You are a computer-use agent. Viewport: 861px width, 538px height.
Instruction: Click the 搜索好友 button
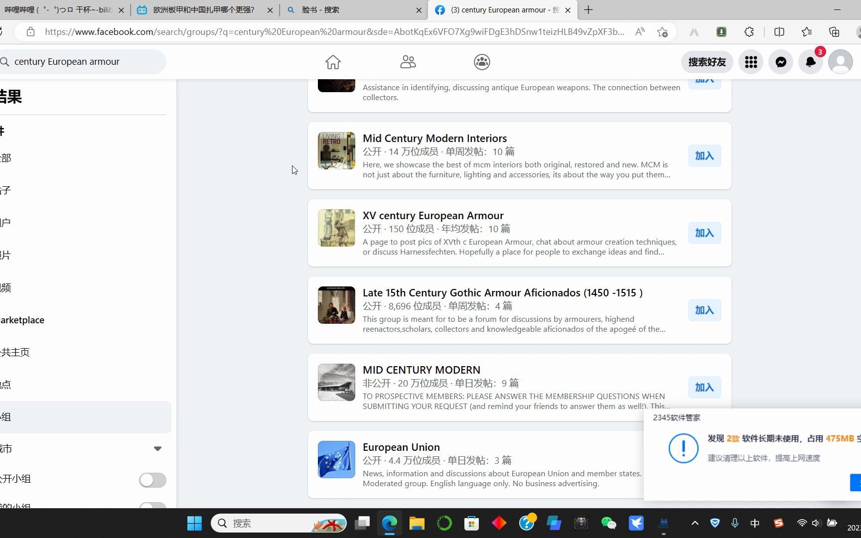pos(707,62)
